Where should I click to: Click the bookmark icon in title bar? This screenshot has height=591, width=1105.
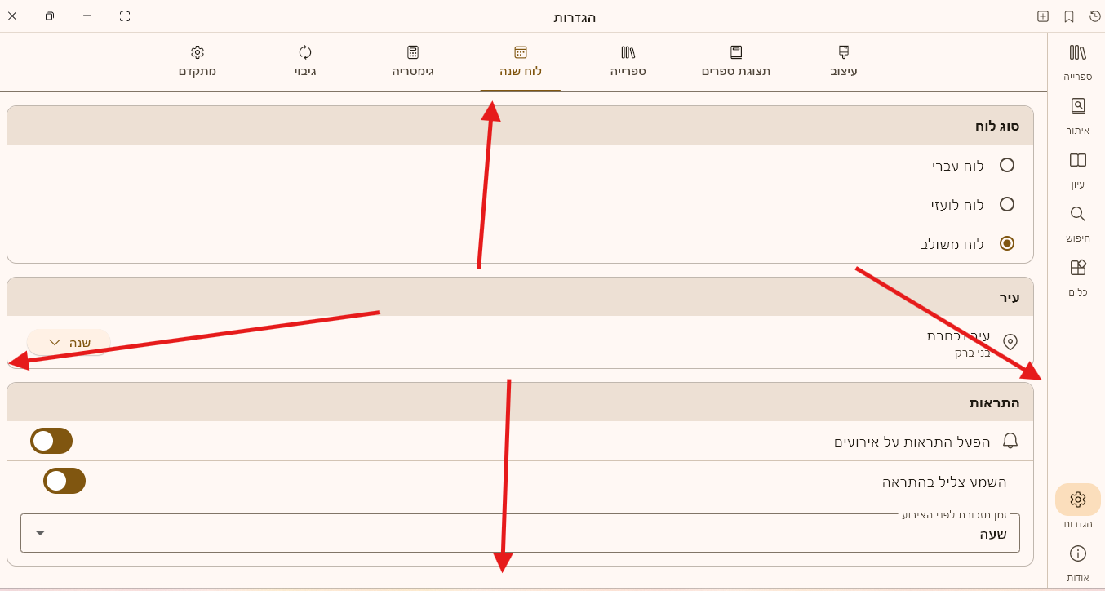(1069, 16)
